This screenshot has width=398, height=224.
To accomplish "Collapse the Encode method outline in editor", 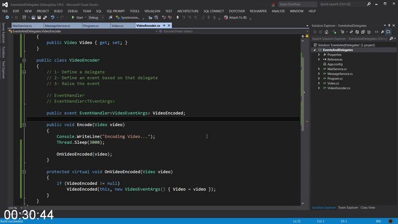I will [24, 125].
